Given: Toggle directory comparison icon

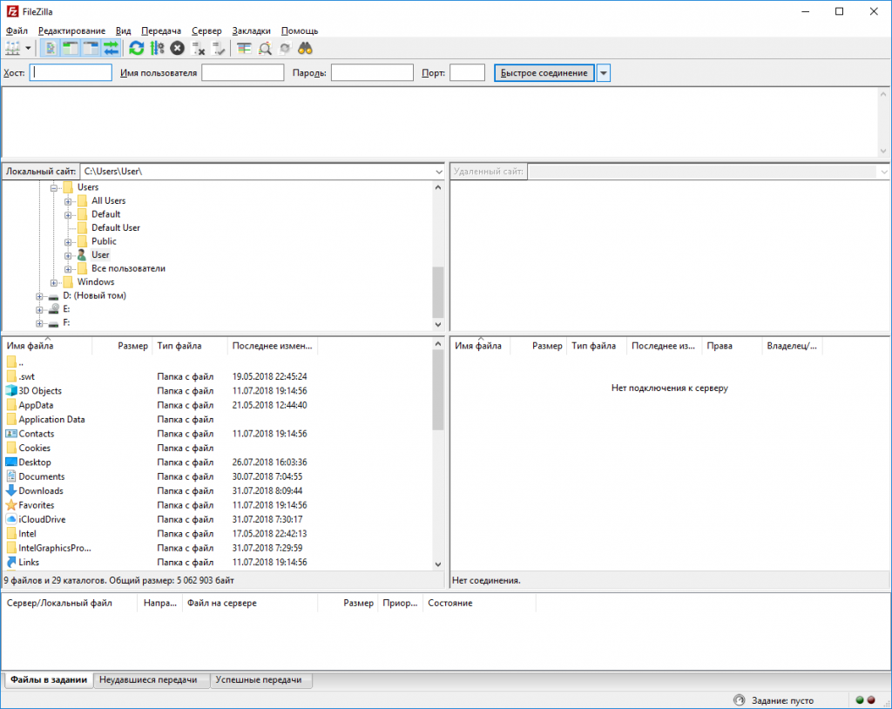Looking at the screenshot, I should pyautogui.click(x=265, y=49).
